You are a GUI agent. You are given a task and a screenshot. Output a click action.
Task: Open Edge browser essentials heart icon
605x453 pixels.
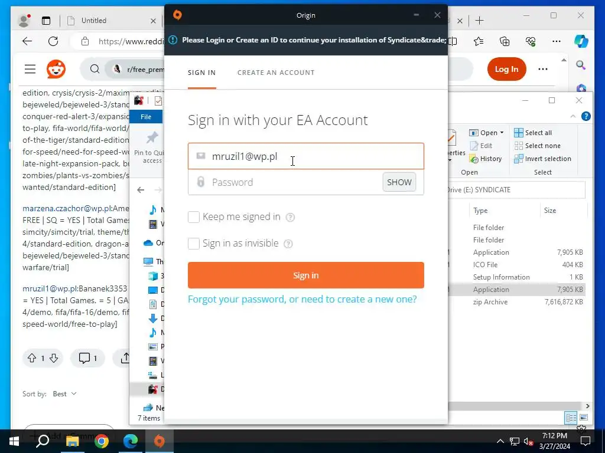pyautogui.click(x=530, y=41)
